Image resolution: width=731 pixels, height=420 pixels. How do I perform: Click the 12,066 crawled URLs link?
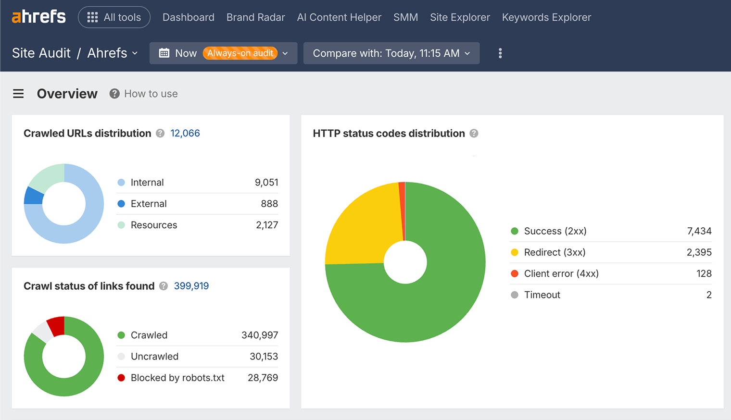point(185,133)
